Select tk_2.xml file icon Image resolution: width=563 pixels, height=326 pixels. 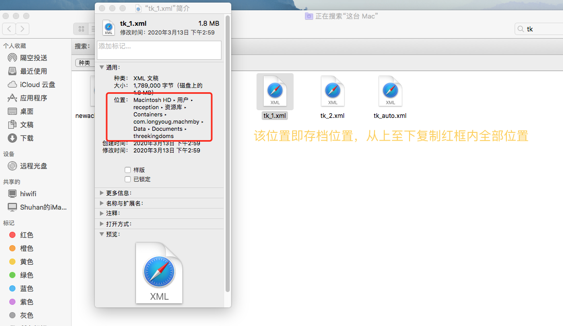pos(332,92)
